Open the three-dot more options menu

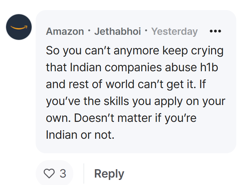pyautogui.click(x=215, y=31)
